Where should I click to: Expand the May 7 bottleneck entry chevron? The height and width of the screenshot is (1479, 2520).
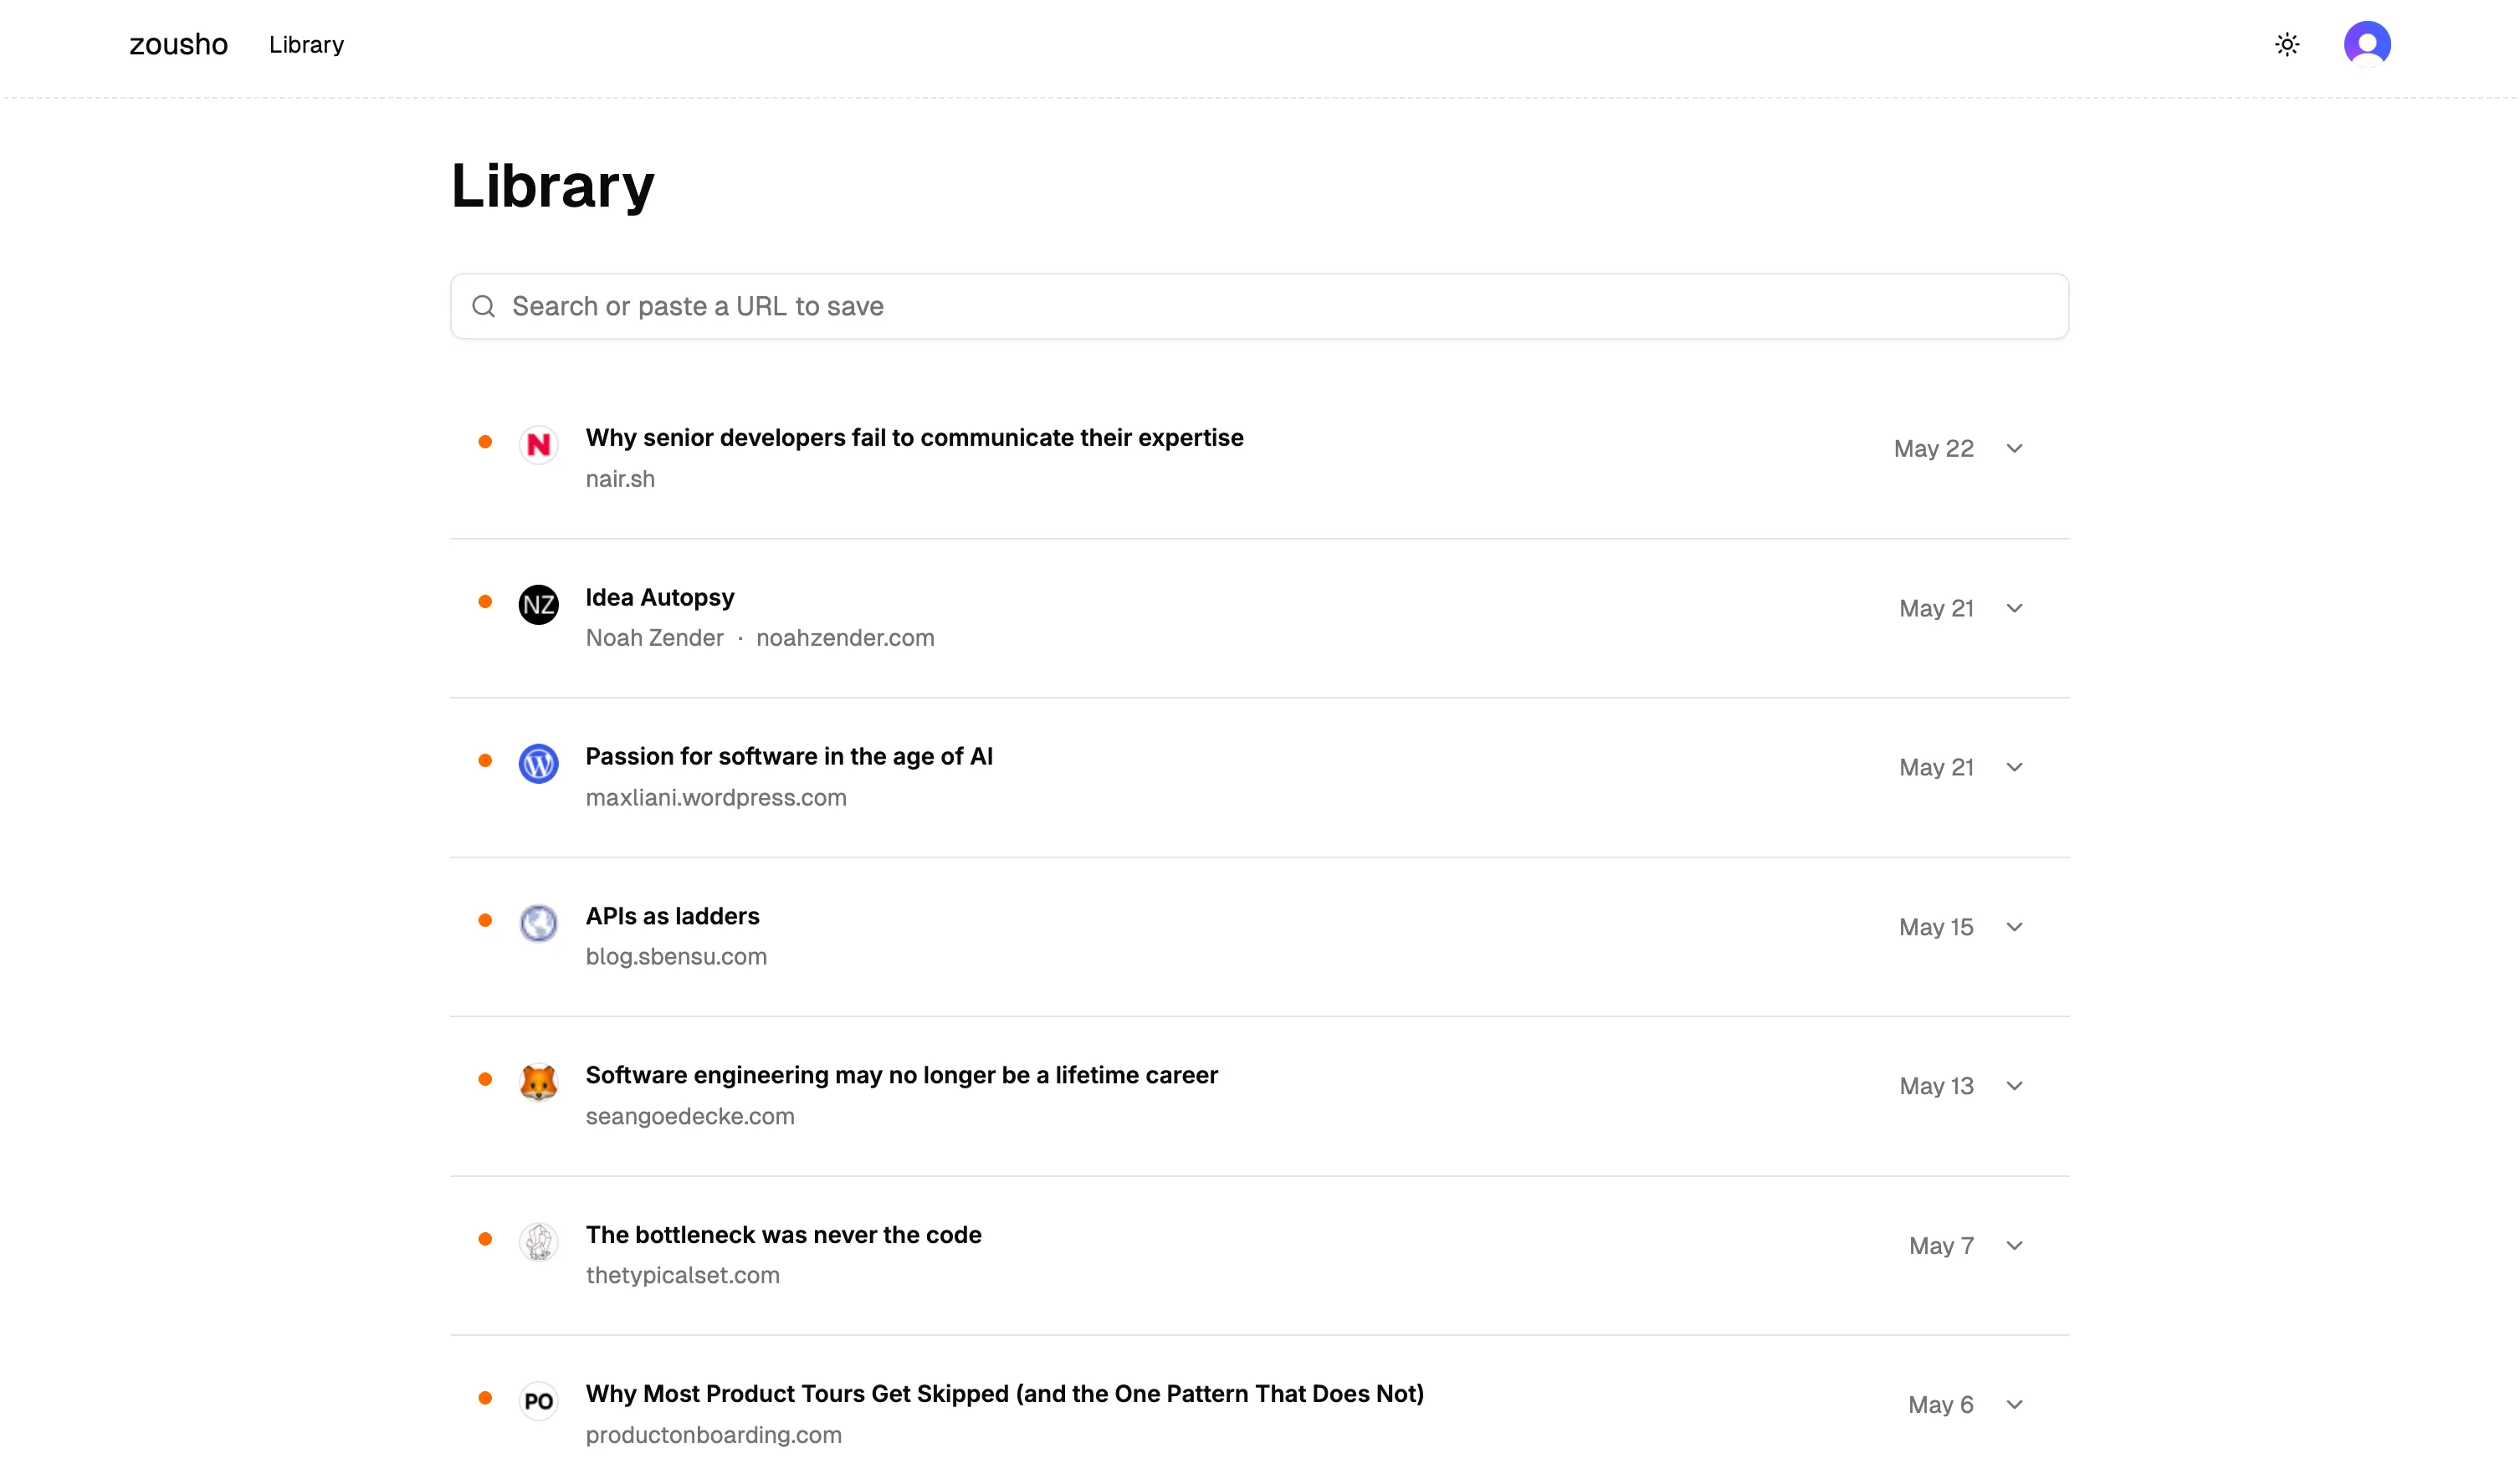click(2014, 1246)
